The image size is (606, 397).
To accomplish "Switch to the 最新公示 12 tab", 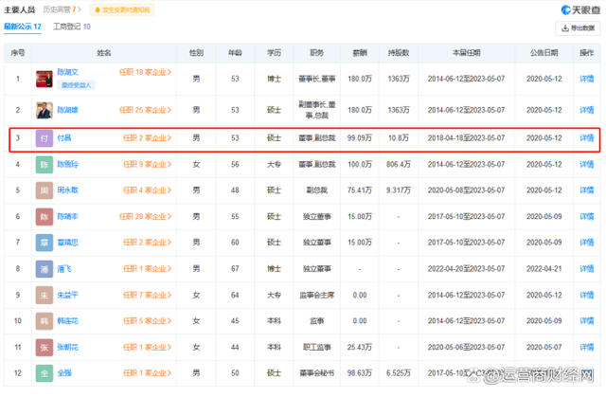I will pos(23,27).
